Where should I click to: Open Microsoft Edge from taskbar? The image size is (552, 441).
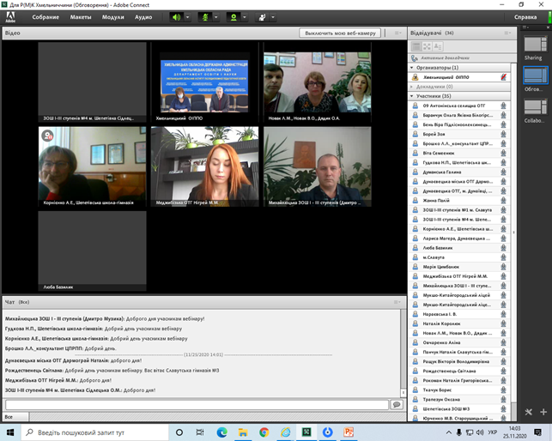[x=221, y=432]
